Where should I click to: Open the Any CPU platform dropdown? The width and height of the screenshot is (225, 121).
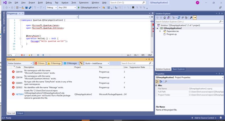(67, 8)
